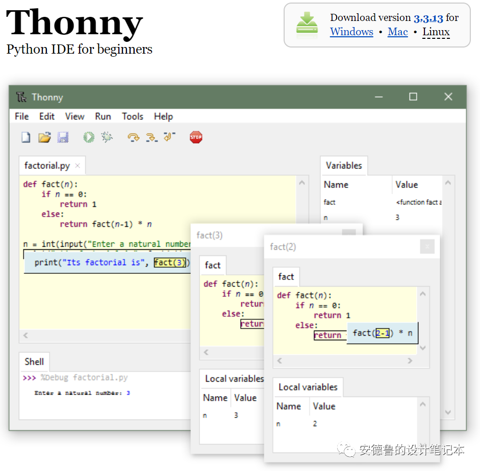Open the View menu
480x471 pixels.
click(x=74, y=116)
